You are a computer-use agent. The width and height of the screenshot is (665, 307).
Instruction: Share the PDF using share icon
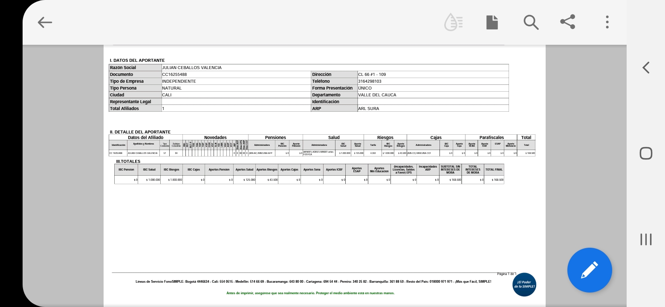click(x=567, y=22)
